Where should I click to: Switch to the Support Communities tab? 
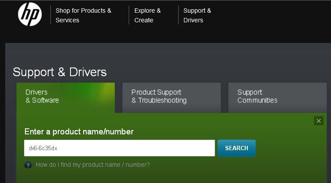pyautogui.click(x=278, y=98)
